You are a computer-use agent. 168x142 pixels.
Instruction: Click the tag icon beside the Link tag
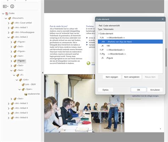(20, 80)
